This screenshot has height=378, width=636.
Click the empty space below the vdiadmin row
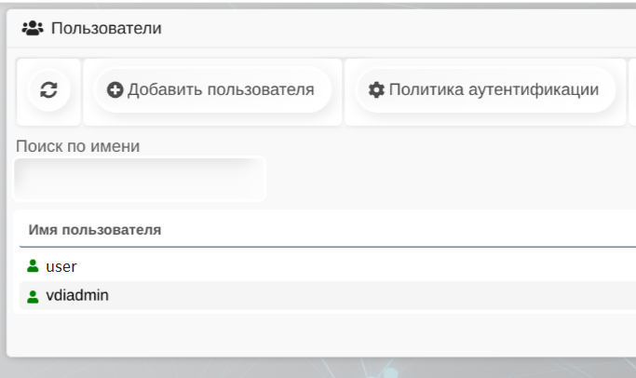[317, 331]
